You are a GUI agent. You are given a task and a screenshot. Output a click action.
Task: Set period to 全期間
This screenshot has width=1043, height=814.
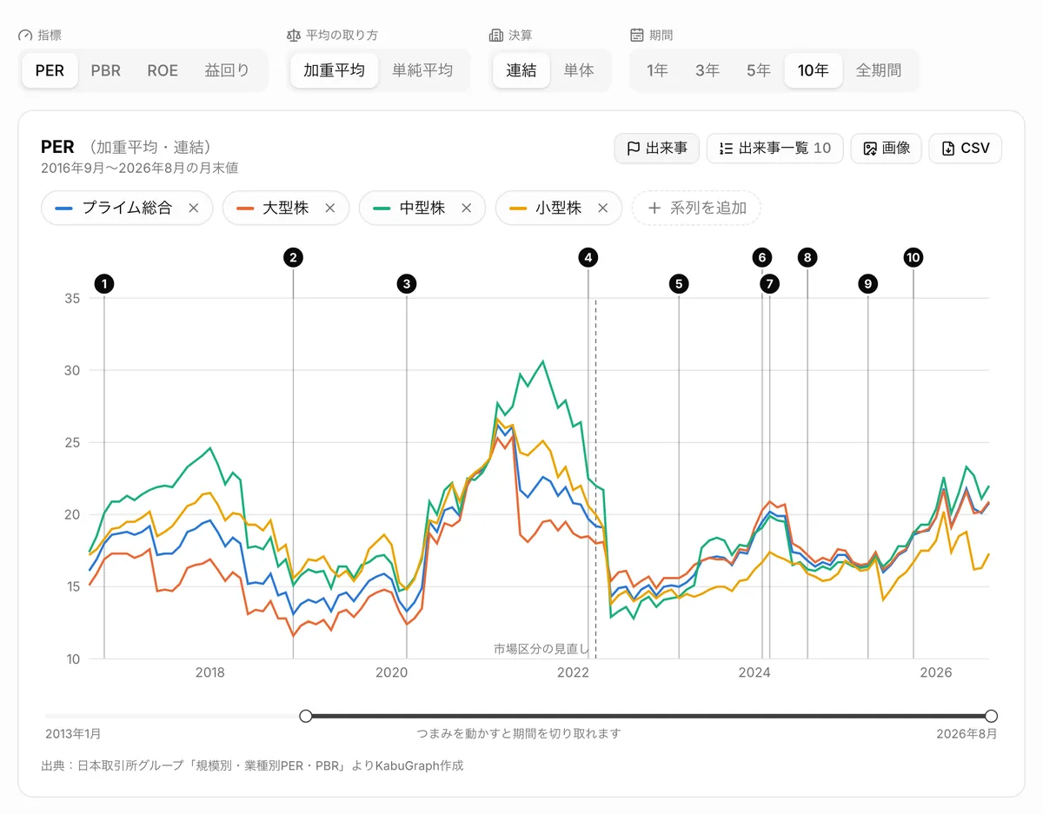pyautogui.click(x=879, y=70)
